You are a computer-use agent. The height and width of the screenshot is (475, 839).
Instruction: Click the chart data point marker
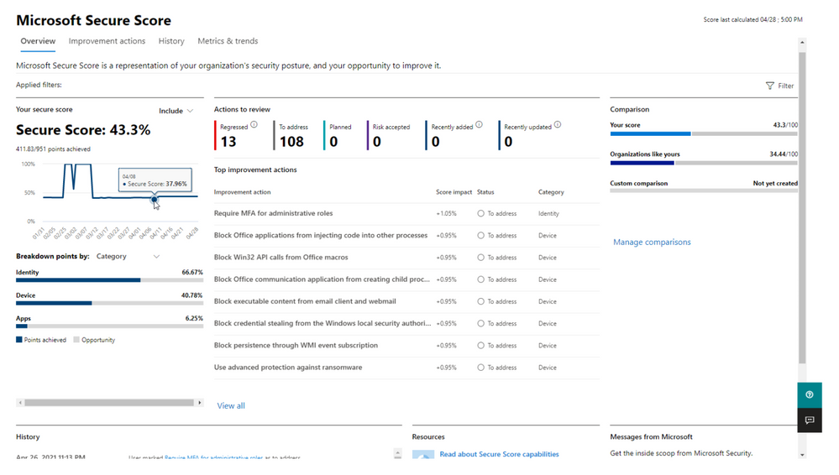click(154, 200)
